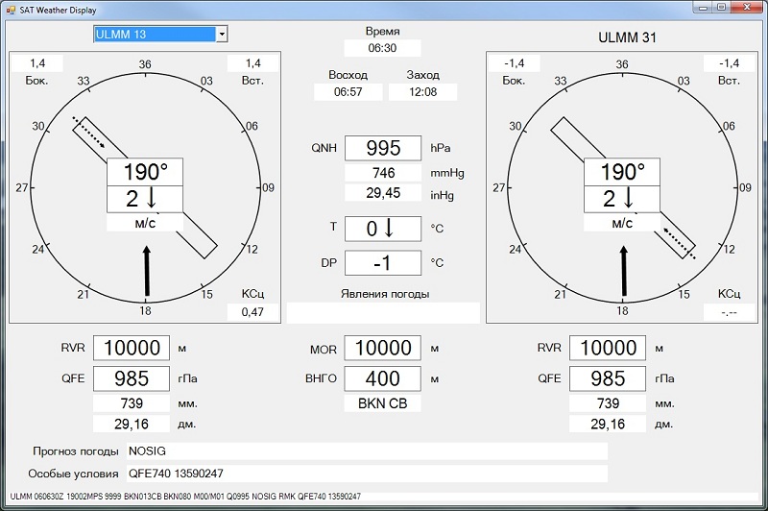Click the Особые условия QFE740 field
This screenshot has height=511, width=768.
click(365, 474)
